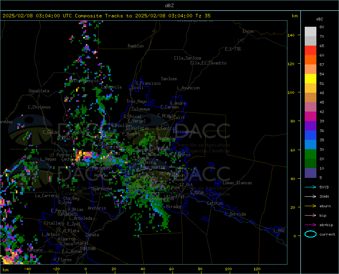Click the 'S_Francisco' map label
Screen dimensions: 339x274
point(148,83)
